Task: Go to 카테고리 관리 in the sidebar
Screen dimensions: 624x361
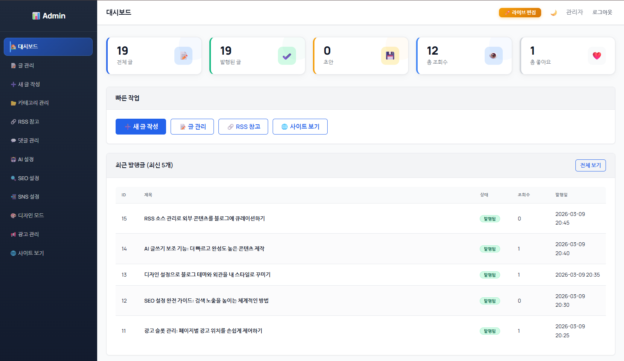Action: tap(33, 103)
